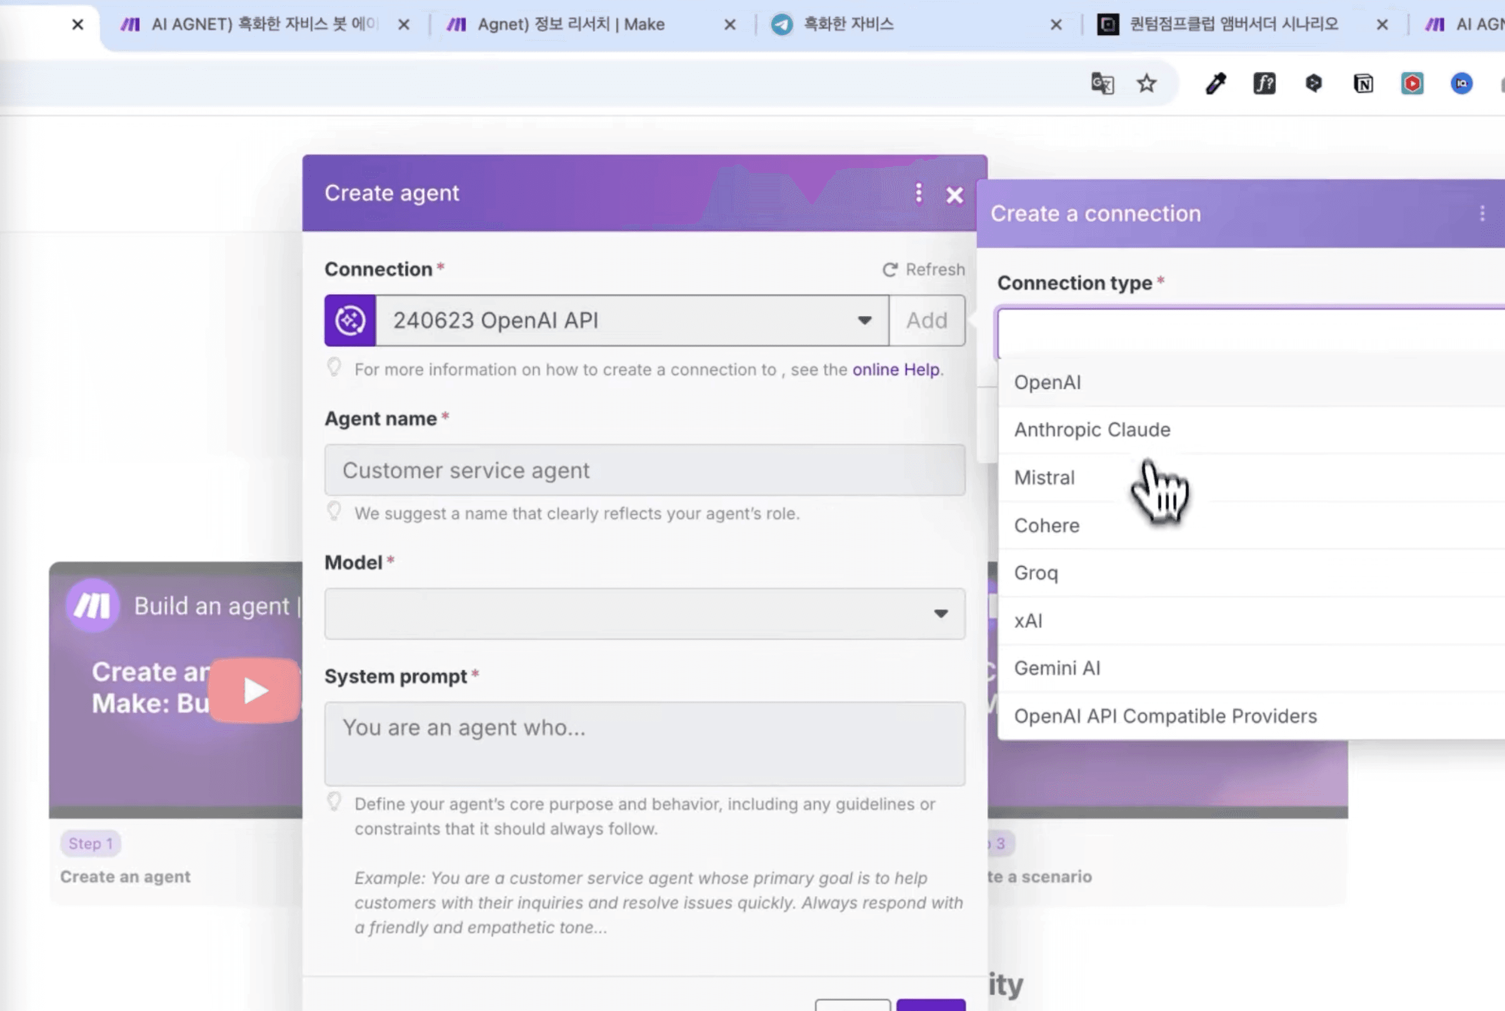The height and width of the screenshot is (1011, 1505).
Task: Play the Build an agent video
Action: pos(255,691)
